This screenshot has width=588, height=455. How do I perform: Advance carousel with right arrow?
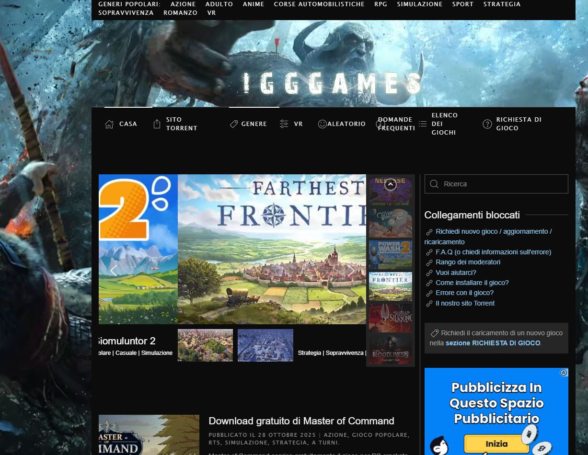pos(351,271)
